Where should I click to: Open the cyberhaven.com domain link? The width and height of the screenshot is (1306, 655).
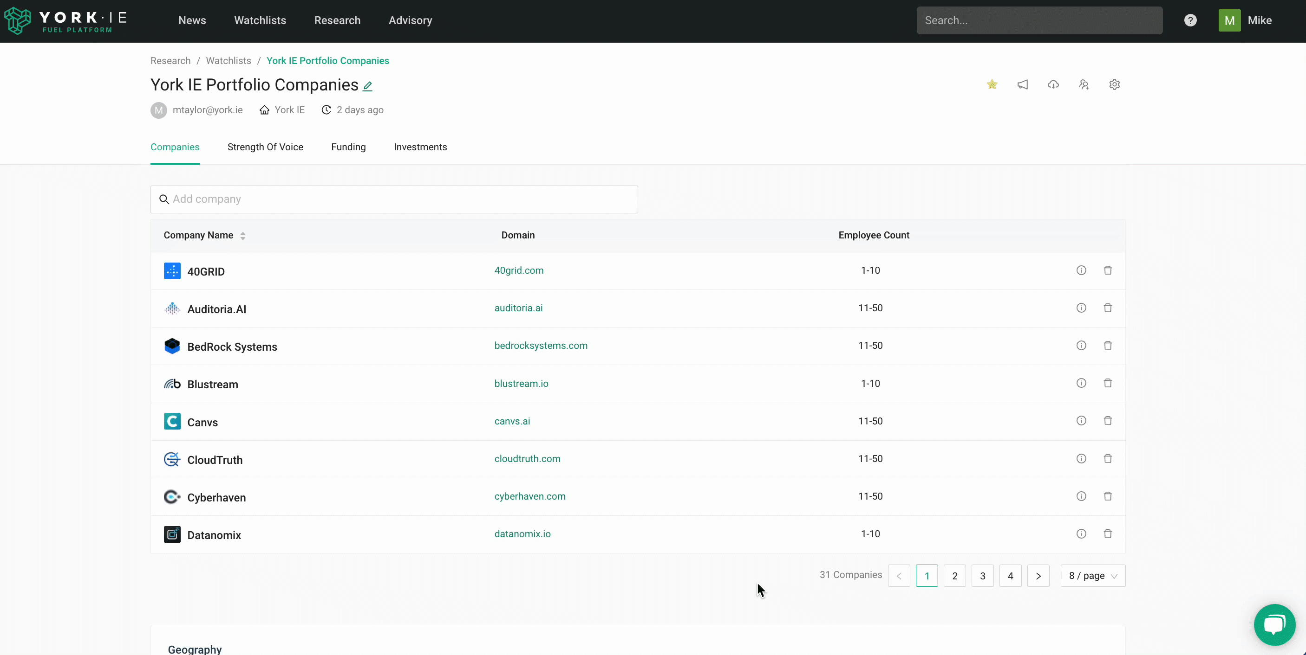(x=530, y=496)
